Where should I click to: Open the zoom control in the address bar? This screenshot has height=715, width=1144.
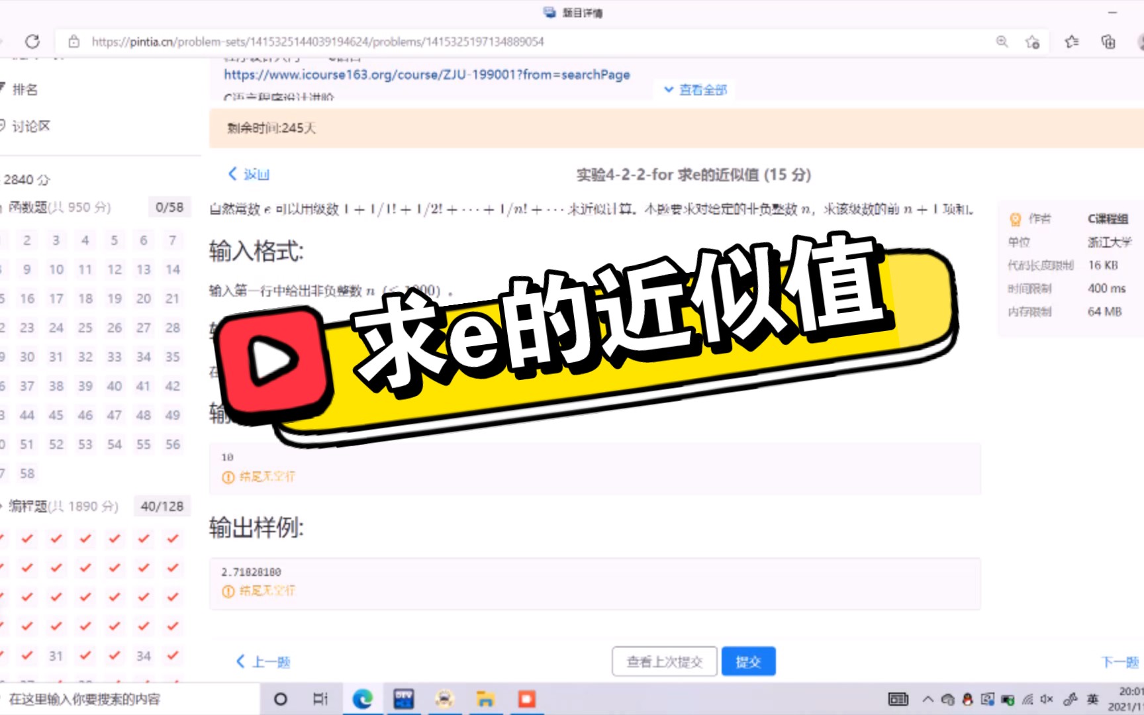1002,41
